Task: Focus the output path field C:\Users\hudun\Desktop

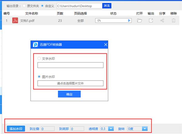Action: (79, 6)
